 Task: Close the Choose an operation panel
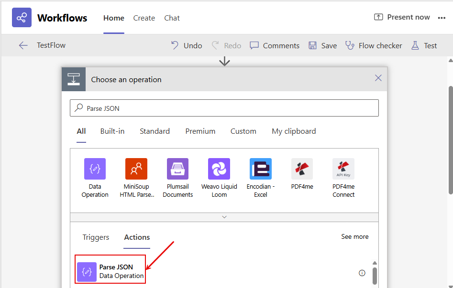(378, 78)
